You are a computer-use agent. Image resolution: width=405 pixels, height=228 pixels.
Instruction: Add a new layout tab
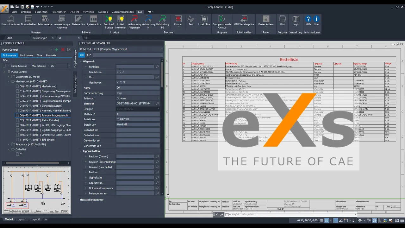[x=46, y=219]
